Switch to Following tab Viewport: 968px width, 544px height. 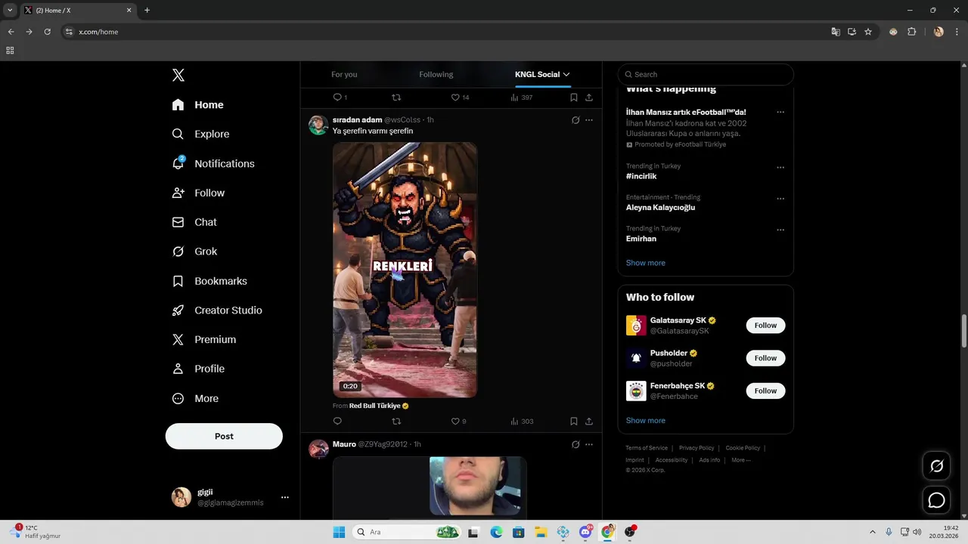pos(436,75)
